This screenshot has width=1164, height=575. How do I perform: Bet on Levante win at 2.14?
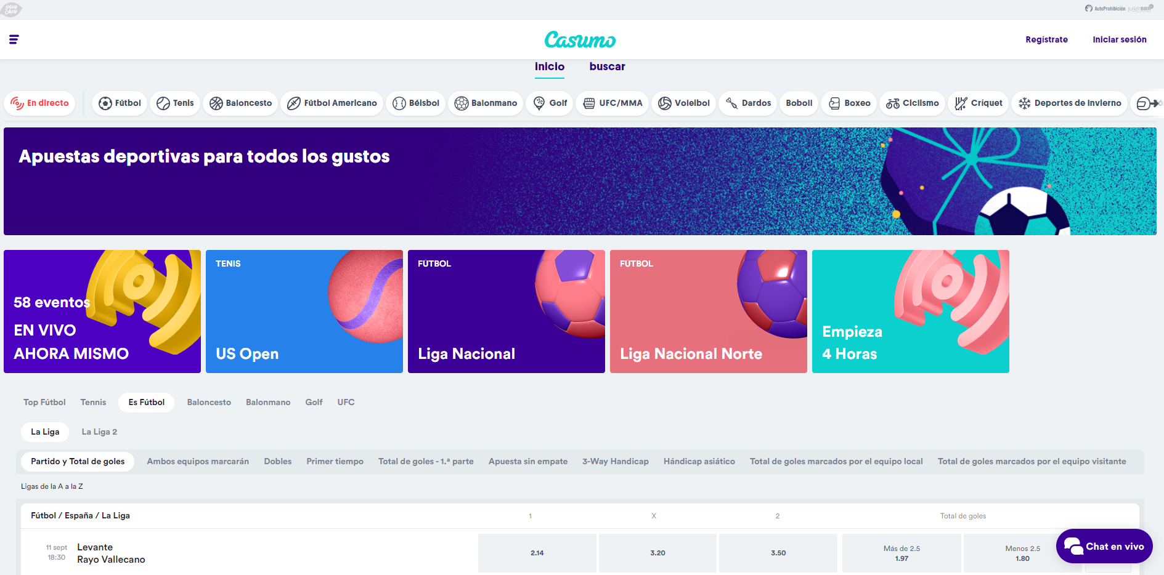[x=537, y=553]
